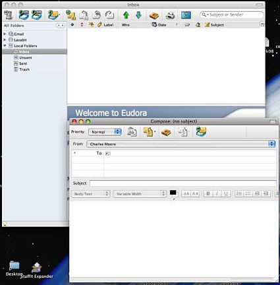Open the To recipient type selector
Viewport: 280px width, 285px height.
[88, 153]
